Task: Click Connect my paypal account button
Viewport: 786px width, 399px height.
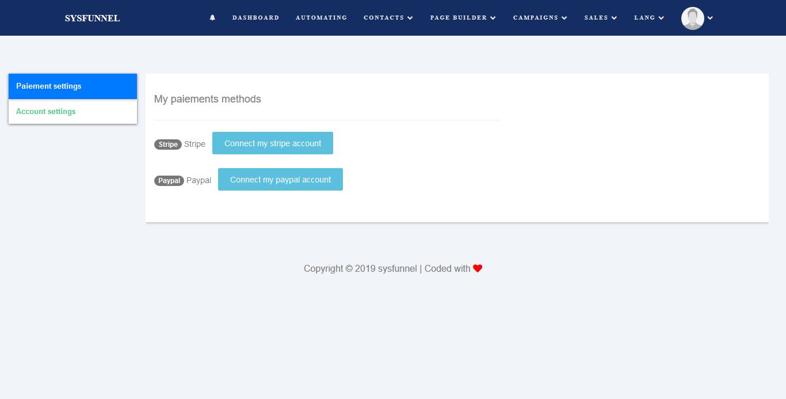Action: point(280,180)
